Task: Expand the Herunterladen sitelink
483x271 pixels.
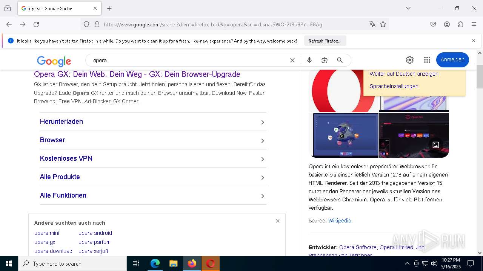Action: tap(153, 122)
